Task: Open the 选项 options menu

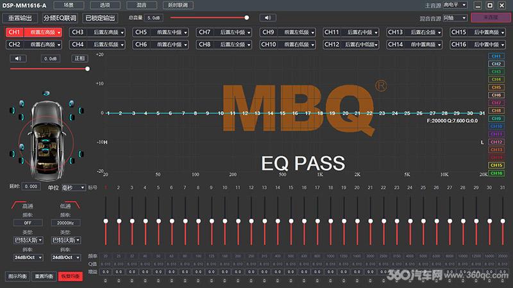Action: (105, 5)
